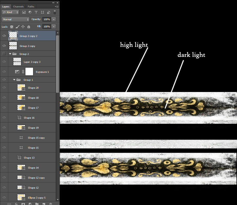
Task: Add a layer style fx icon
Action: point(16,204)
